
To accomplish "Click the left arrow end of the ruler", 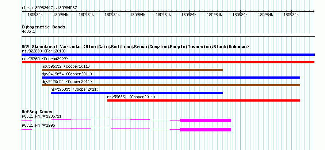I will point(23,12).
